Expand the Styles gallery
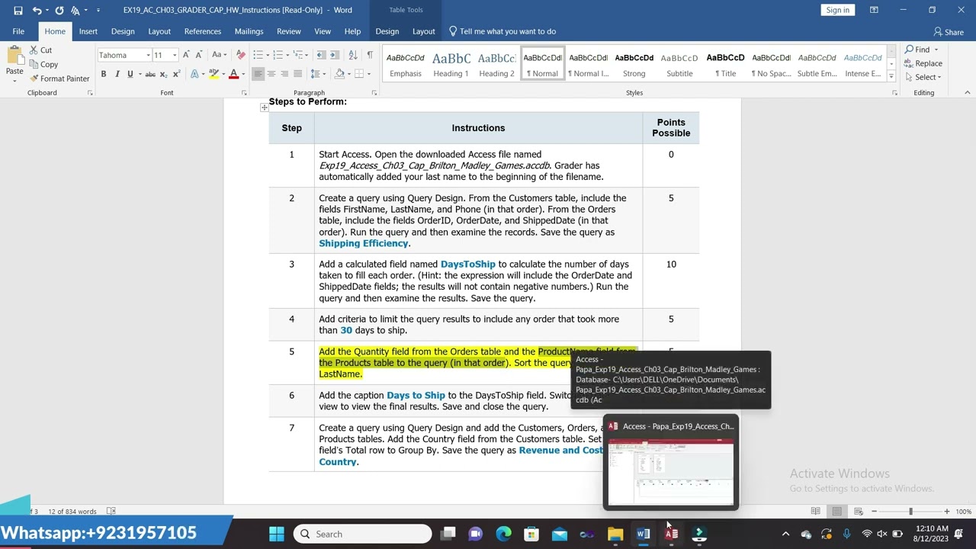This screenshot has width=976, height=549. (x=891, y=75)
